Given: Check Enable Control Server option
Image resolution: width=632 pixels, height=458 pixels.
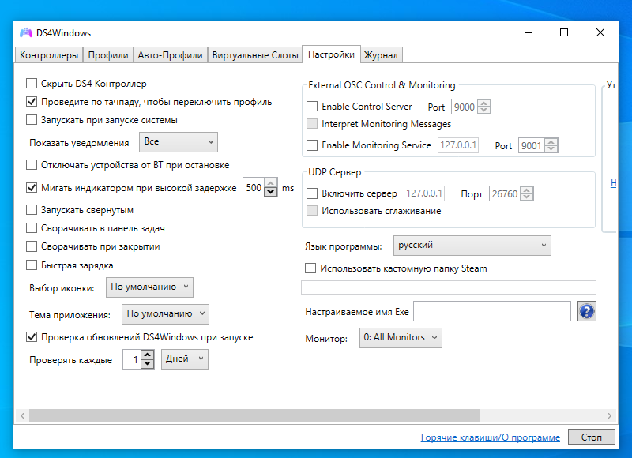Looking at the screenshot, I should tap(312, 107).
